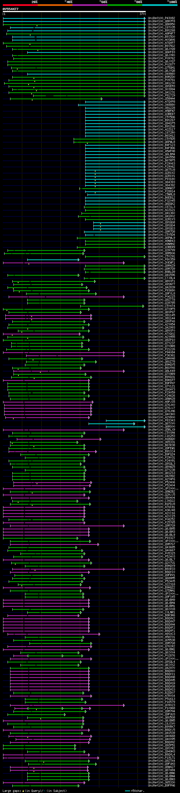
Task: Click the orange ~40% identity legend segment
Action: coord(55,5)
